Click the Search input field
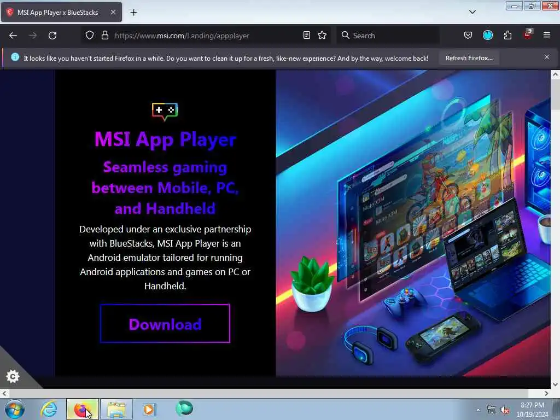Screen dimensions: 560x420 click(388, 36)
